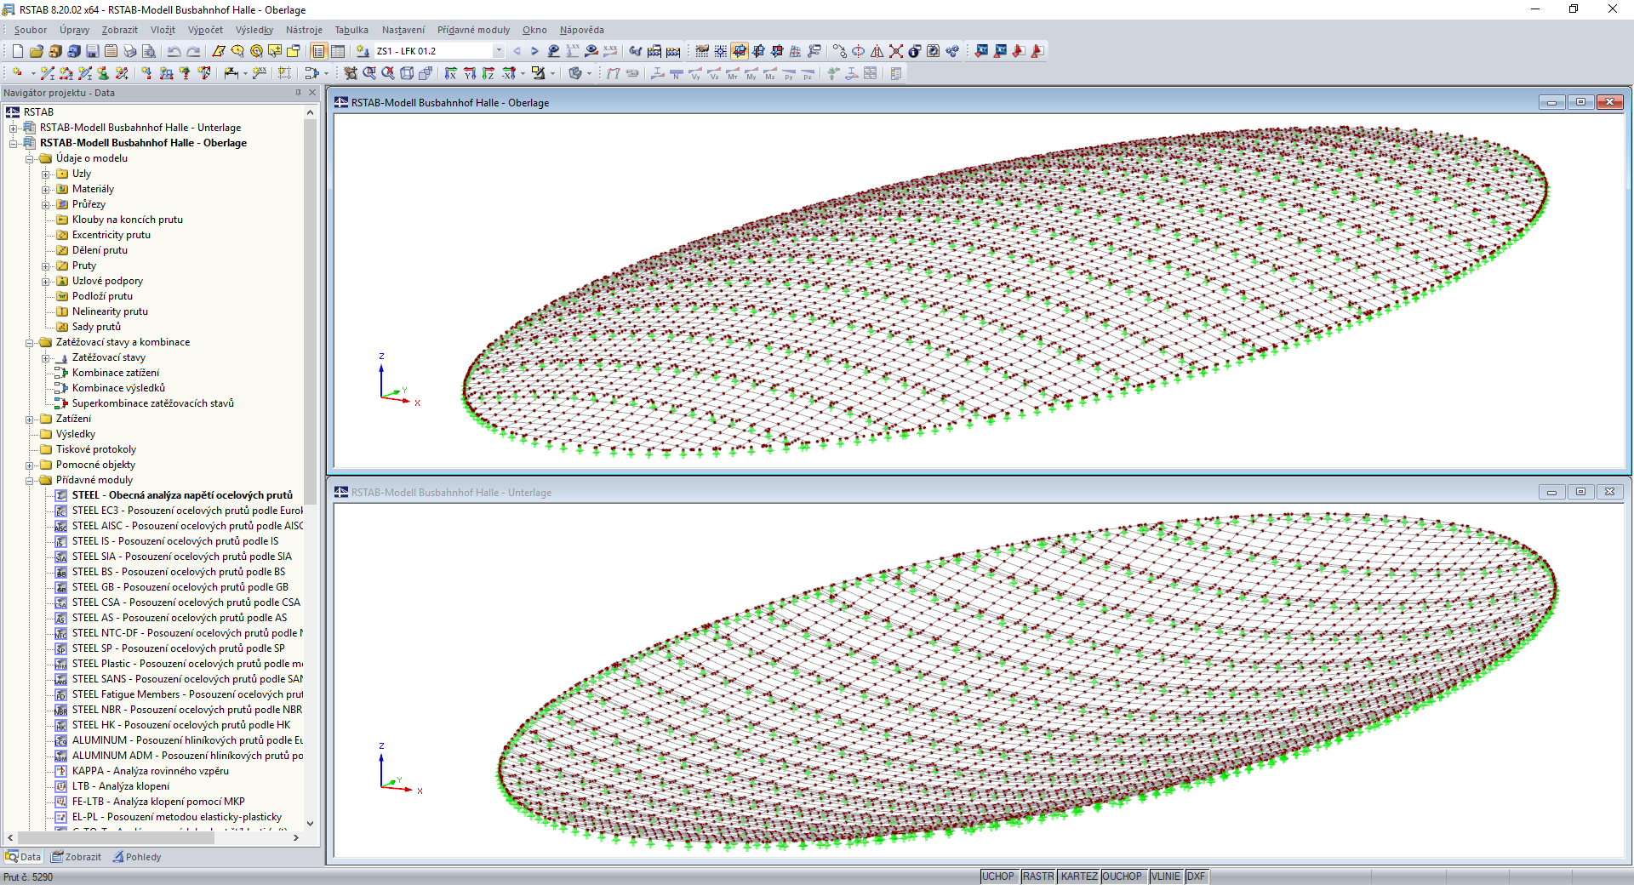Click the navigator horizontal scrollbar thumb
The image size is (1634, 885).
(x=116, y=837)
